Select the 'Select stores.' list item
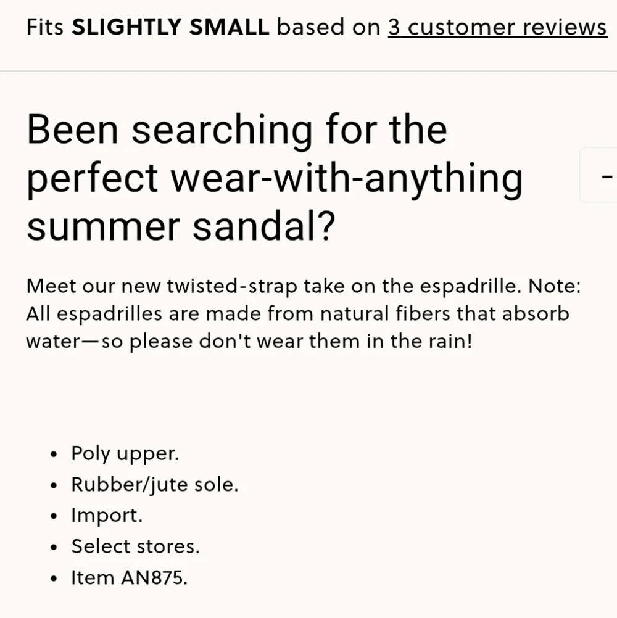This screenshot has height=618, width=617. [x=136, y=546]
